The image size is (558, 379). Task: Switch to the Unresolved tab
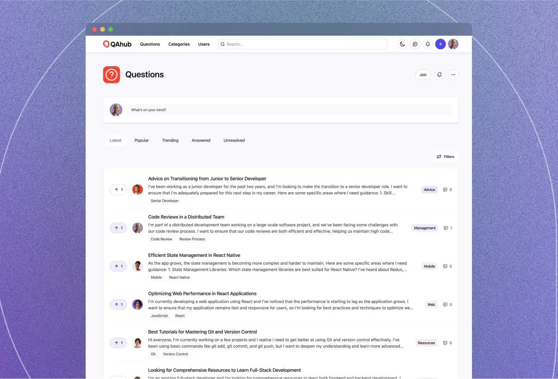[234, 141]
